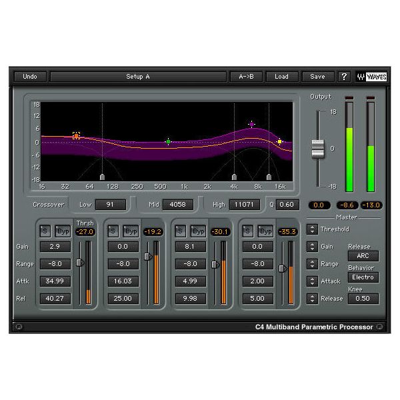Open the Behavior Electro selector

[363, 277]
